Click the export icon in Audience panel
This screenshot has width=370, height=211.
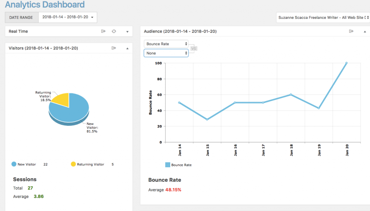point(351,31)
